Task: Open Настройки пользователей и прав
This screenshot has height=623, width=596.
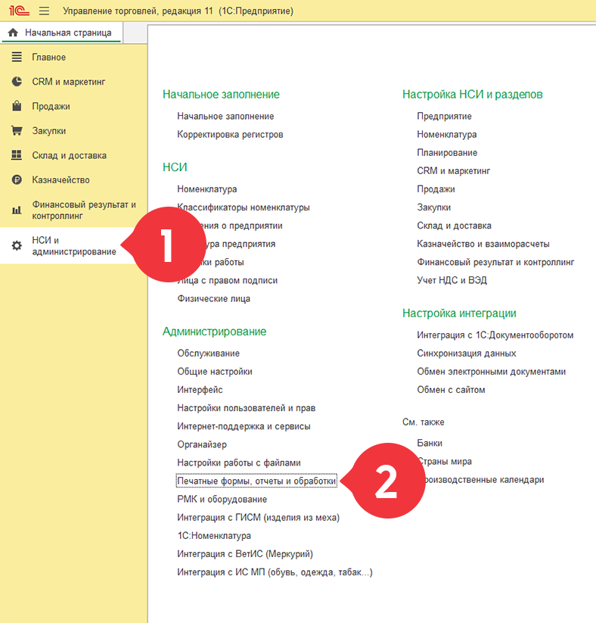Action: click(x=246, y=408)
